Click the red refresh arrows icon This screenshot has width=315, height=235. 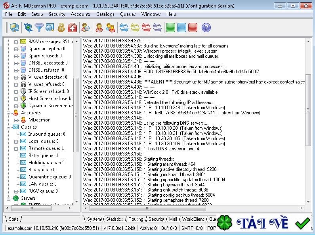[146, 28]
